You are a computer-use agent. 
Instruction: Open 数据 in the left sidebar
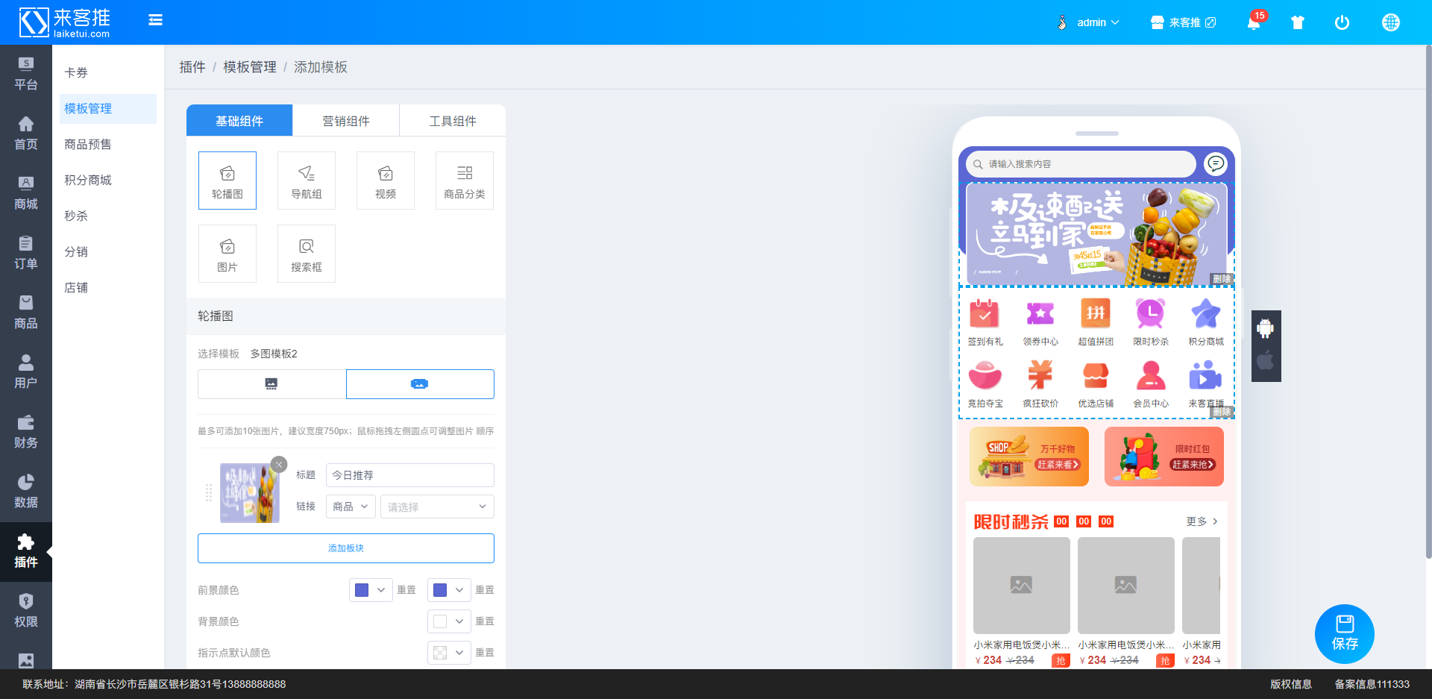[x=26, y=492]
